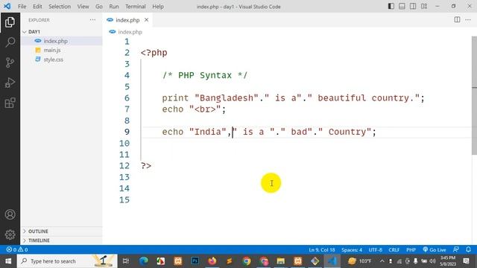This screenshot has width=477, height=268.
Task: Open the Explorer view in activity bar
Action: click(10, 22)
